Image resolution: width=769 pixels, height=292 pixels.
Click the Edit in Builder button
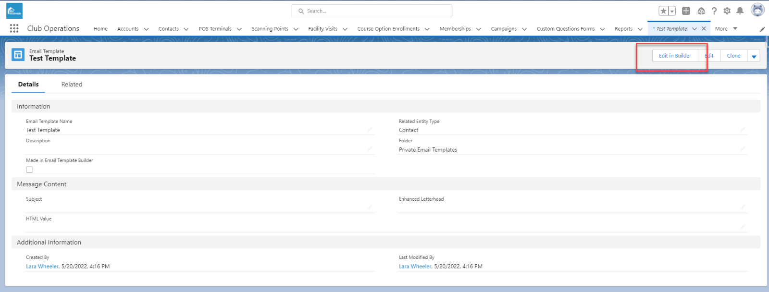coord(675,56)
